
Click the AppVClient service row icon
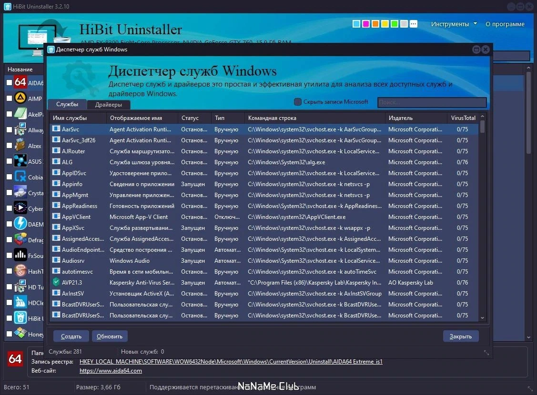56,217
